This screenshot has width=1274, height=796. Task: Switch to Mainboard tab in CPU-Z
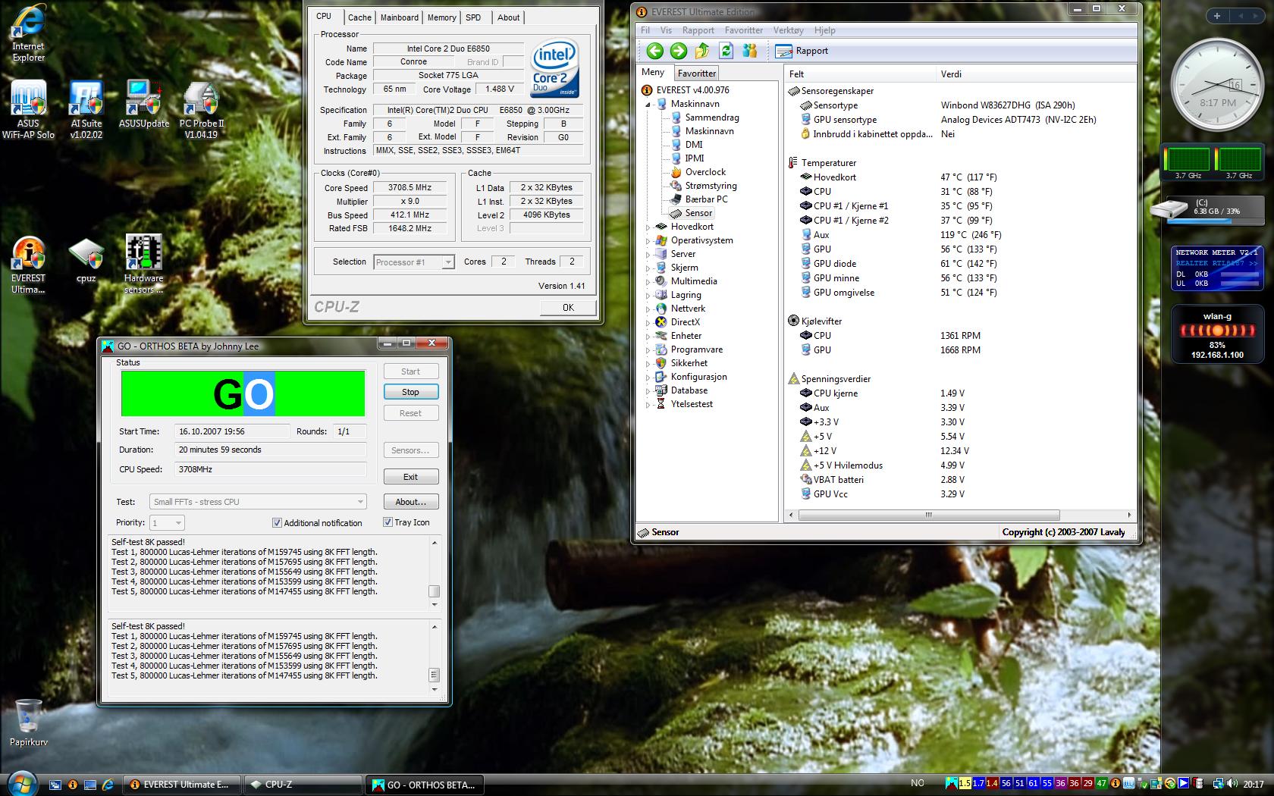pos(399,17)
